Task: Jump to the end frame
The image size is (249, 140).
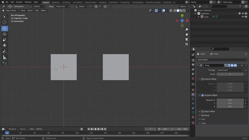Action: (x=105, y=129)
